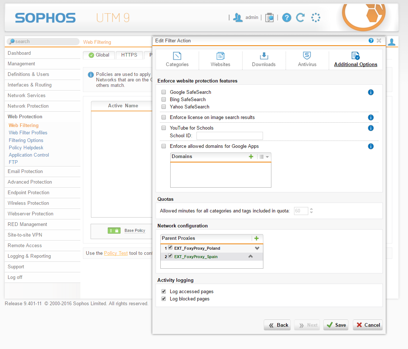Screen dimensions: 408x349
Task: Click the menu search field
Action: (43, 42)
